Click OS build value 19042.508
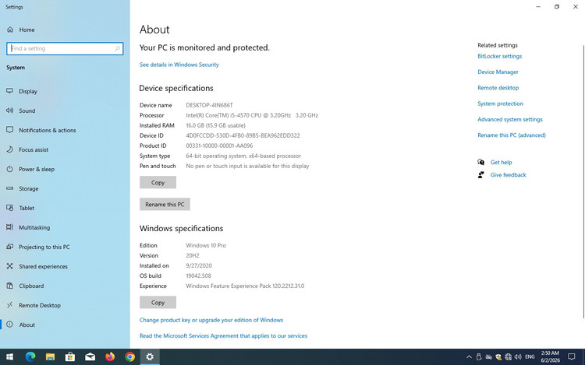Screen dimensions: 585x365 point(198,276)
